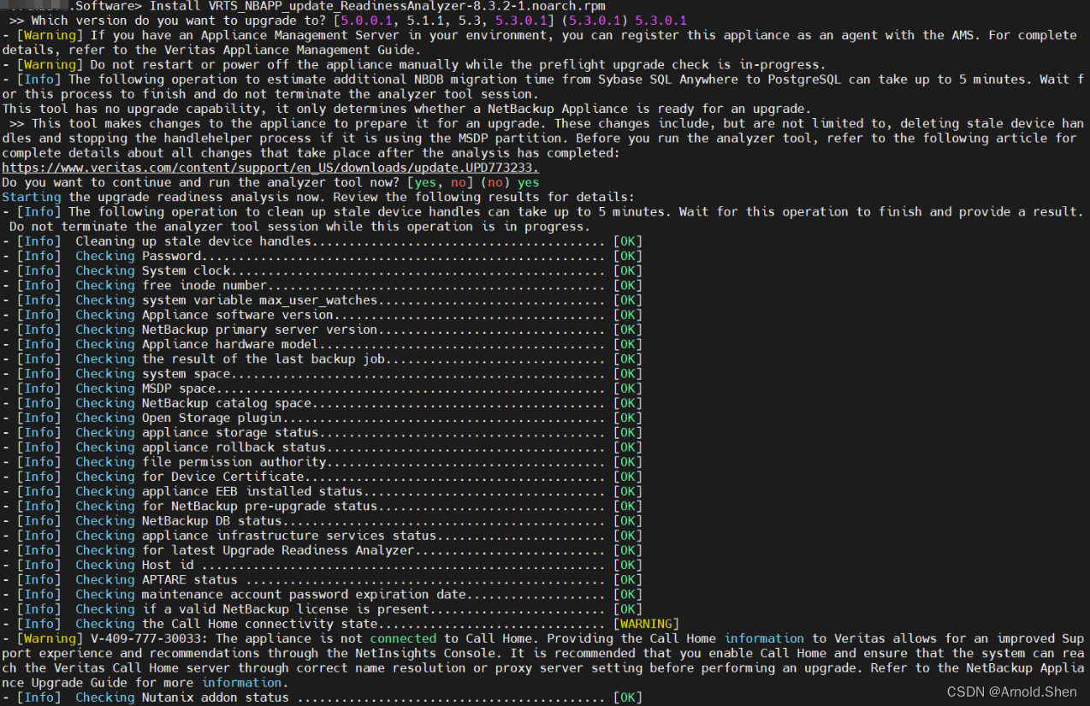Select 'Checking the Call Home connectivity state' line
The image size is (1090, 706).
coord(341,624)
